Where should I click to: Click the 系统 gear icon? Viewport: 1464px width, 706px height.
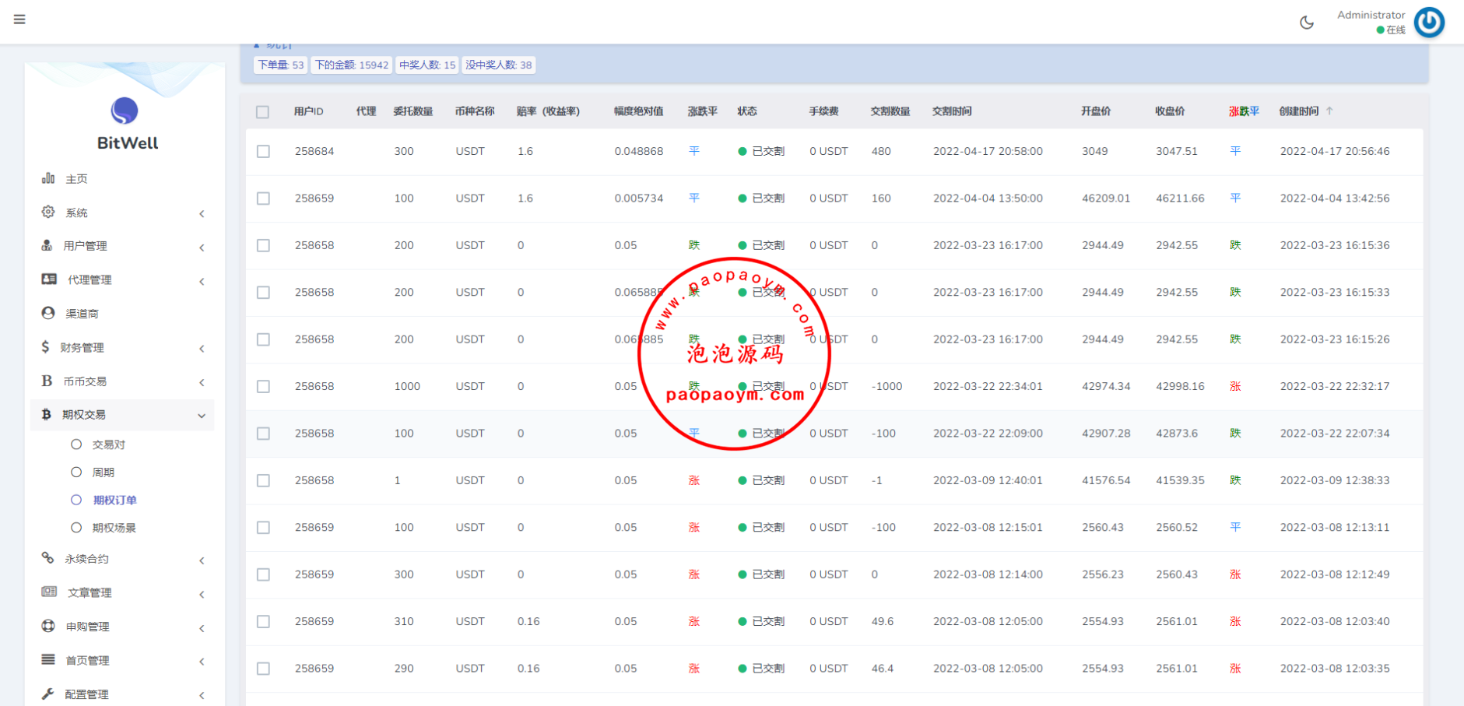click(48, 212)
